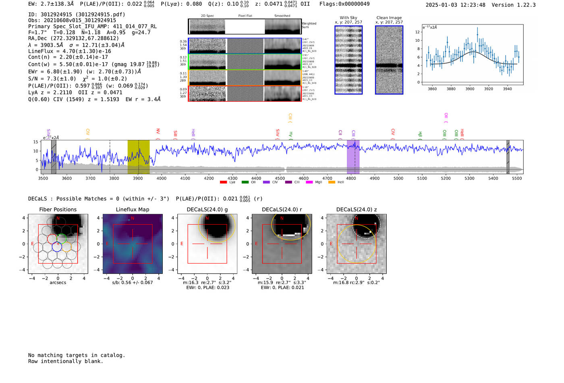The width and height of the screenshot is (564, 383).
Task: Click the purple HeII label near 4130
Action: (193, 134)
